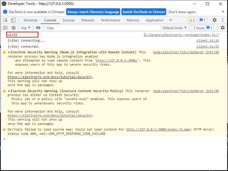Activate the inspect element picker icon
Image resolution: width=228 pixels, height=171 pixels.
(6, 20)
